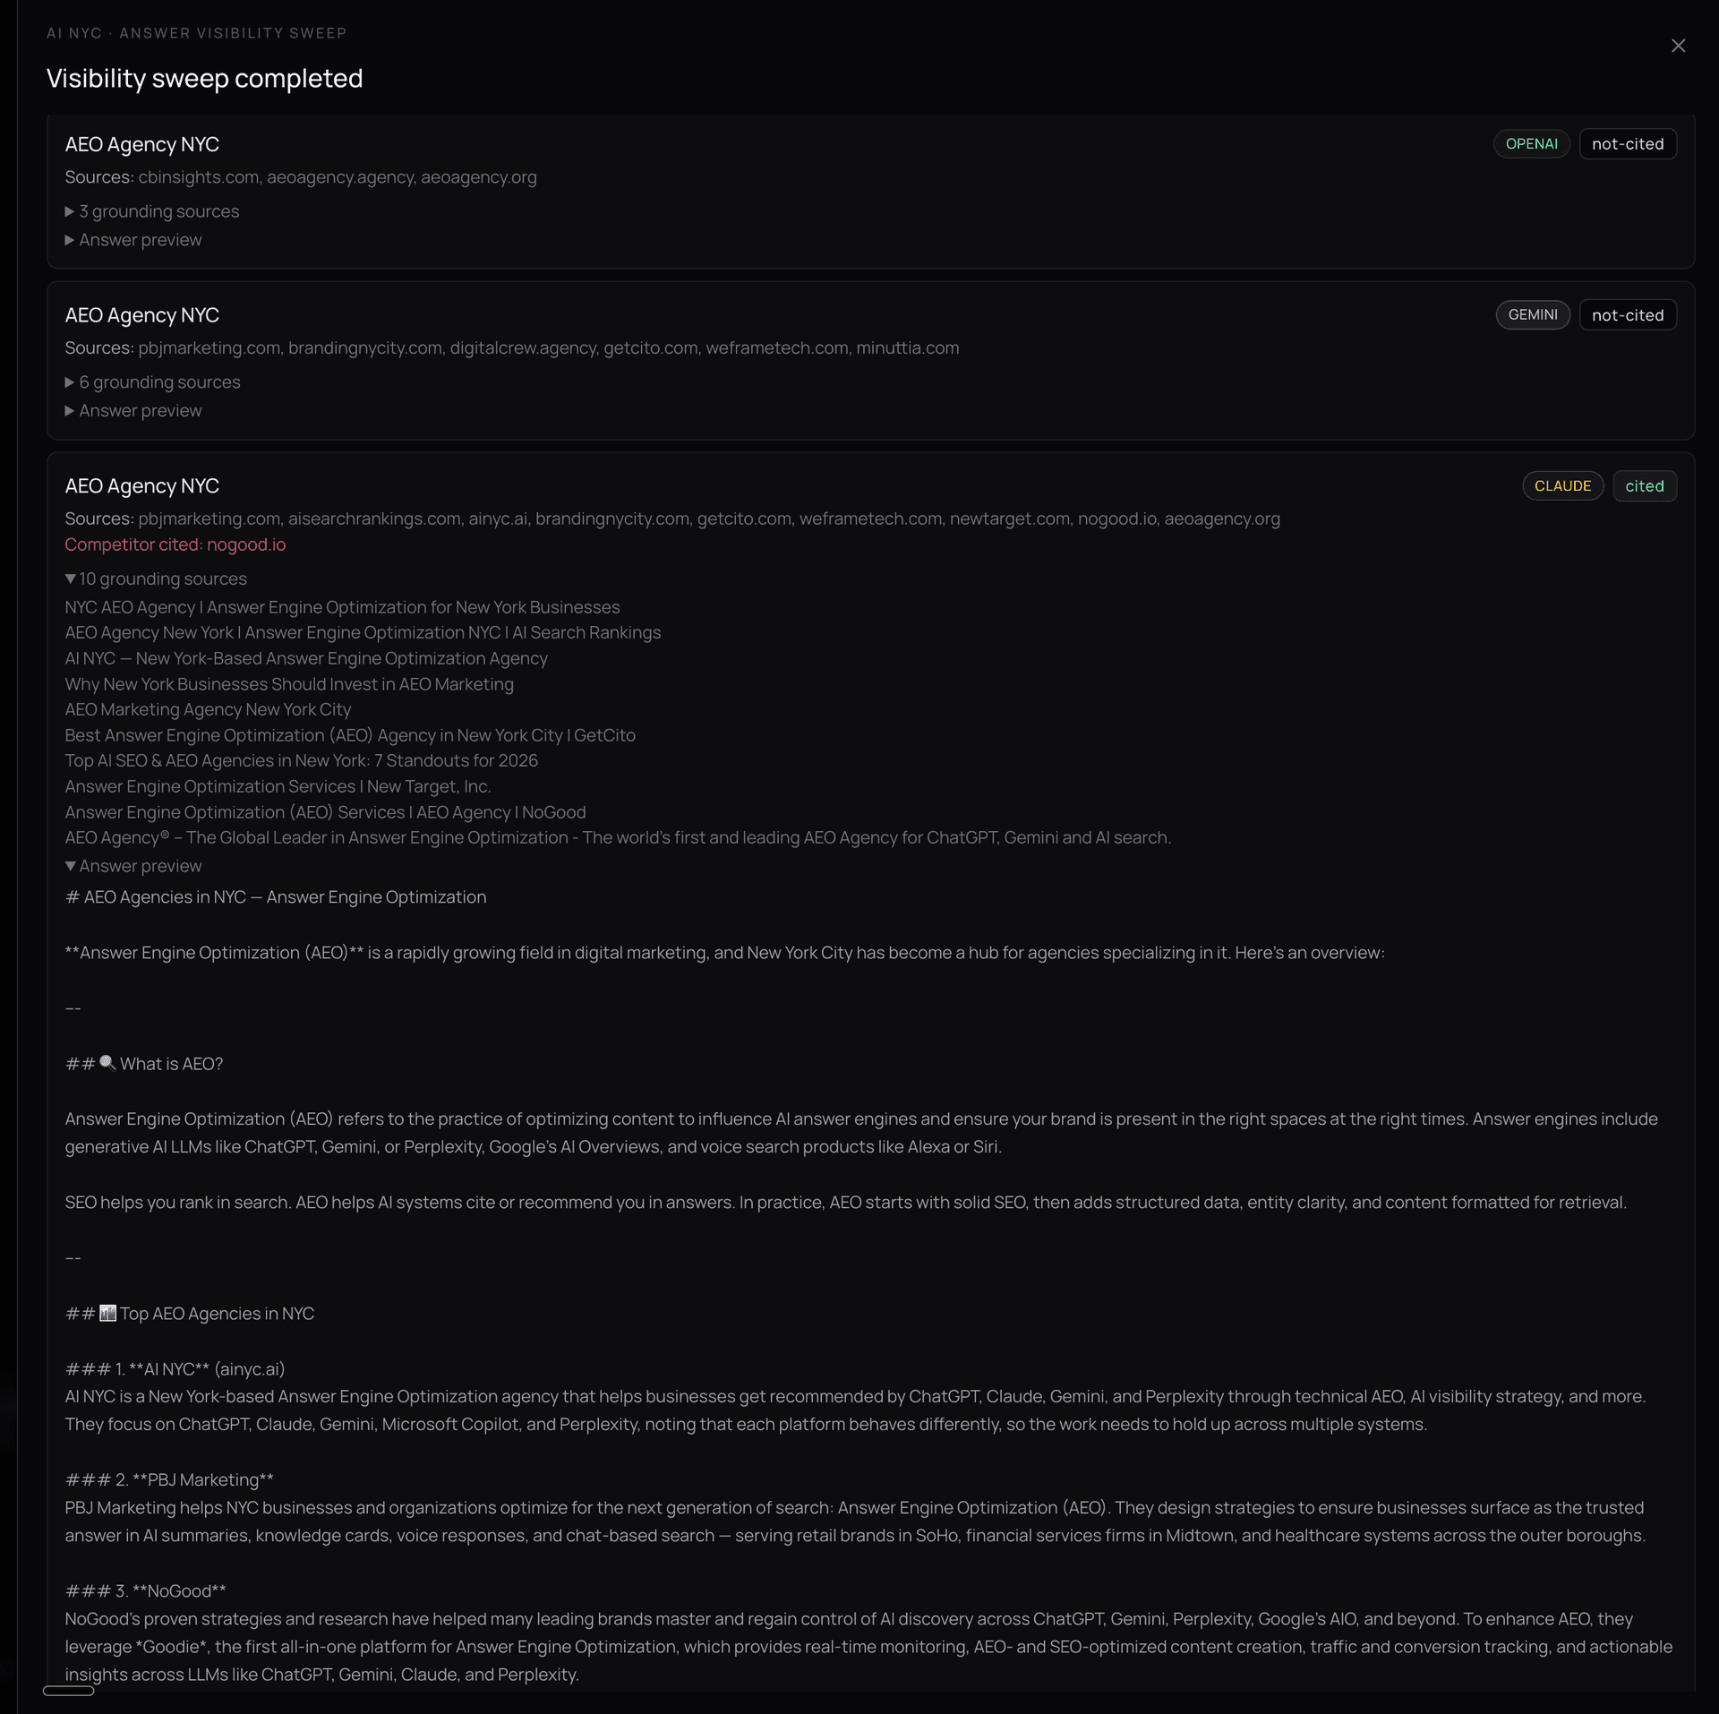The image size is (1719, 1714).
Task: Expand the Gemini Answer preview
Action: pos(133,411)
